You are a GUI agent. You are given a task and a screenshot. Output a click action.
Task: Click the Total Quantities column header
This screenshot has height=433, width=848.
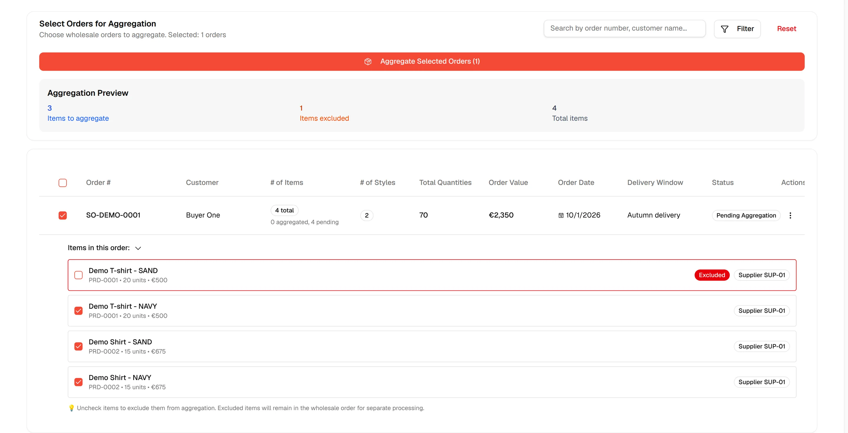(x=445, y=182)
